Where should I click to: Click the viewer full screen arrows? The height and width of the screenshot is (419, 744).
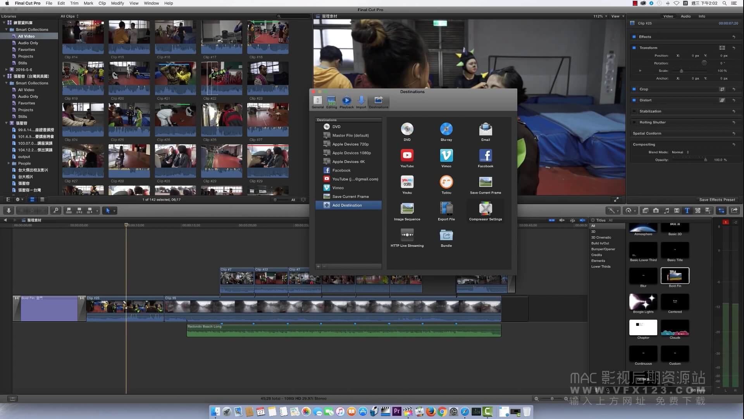[616, 199]
